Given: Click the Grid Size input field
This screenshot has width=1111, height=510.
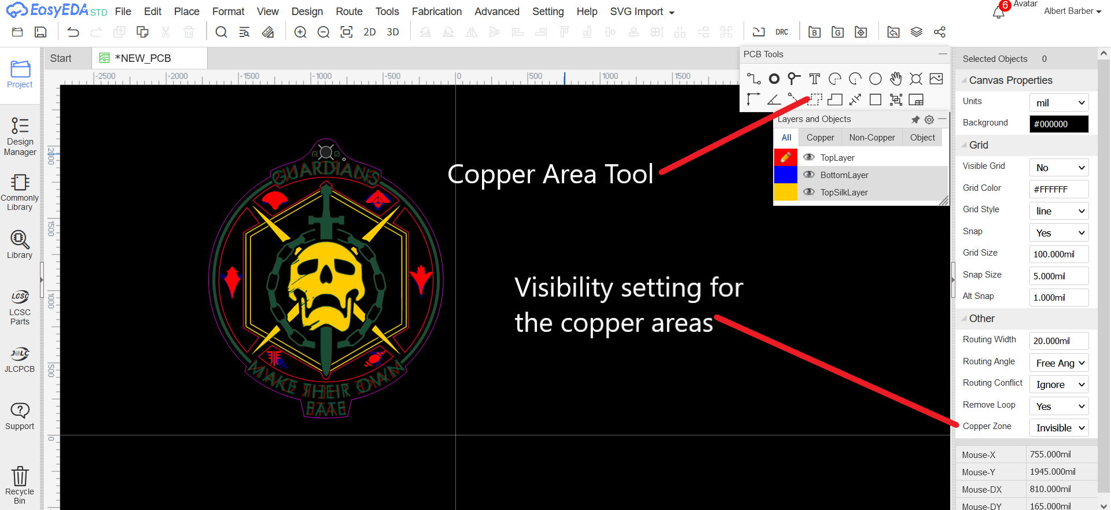Looking at the screenshot, I should point(1059,254).
